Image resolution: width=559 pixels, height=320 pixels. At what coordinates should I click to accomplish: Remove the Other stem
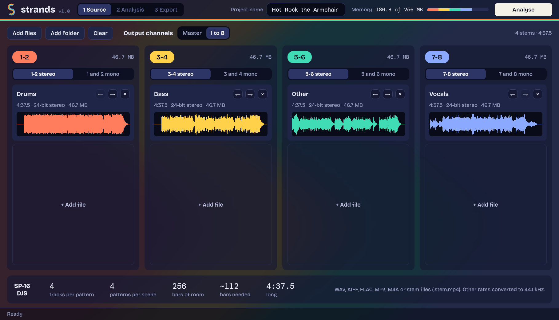400,94
